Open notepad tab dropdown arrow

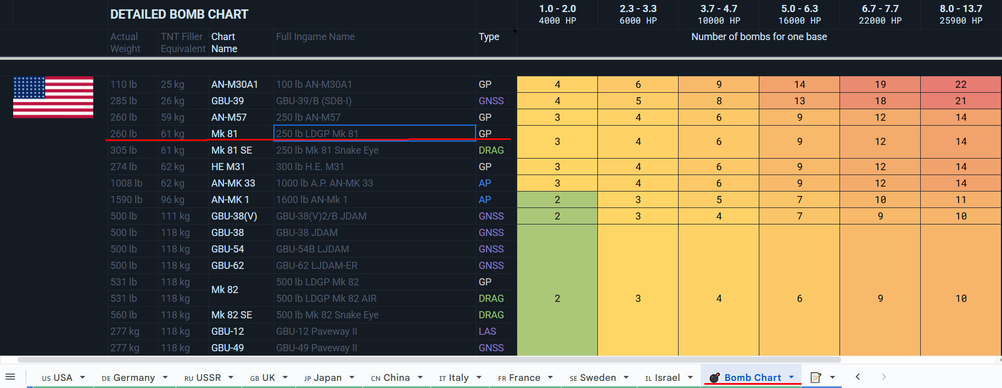(832, 377)
